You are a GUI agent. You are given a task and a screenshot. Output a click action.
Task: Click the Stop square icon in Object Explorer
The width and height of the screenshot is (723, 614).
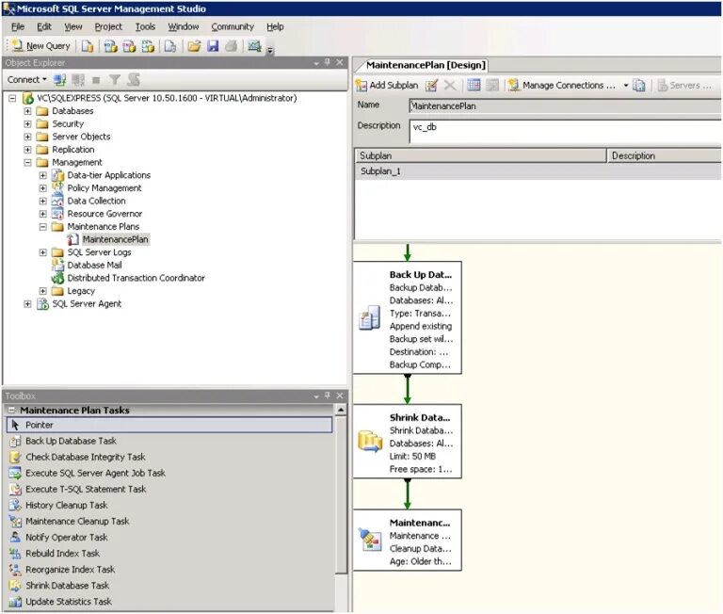[96, 80]
